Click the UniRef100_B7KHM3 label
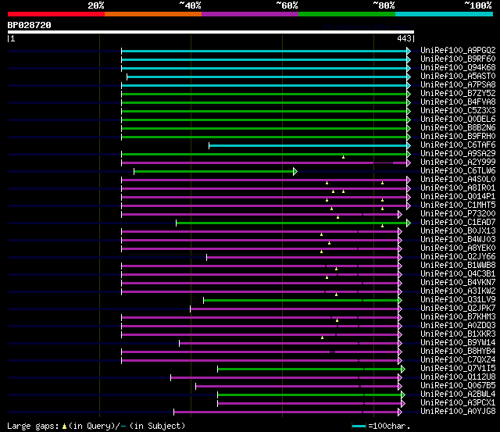The height and width of the screenshot is (432, 500). click(458, 317)
